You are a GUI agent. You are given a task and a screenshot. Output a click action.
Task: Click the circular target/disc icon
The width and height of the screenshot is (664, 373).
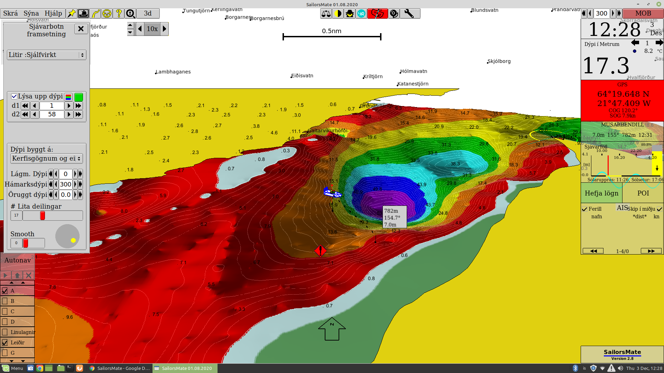click(x=394, y=13)
